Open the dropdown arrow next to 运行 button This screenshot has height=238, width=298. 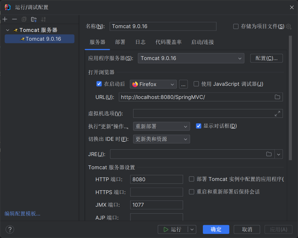[x=192, y=230]
